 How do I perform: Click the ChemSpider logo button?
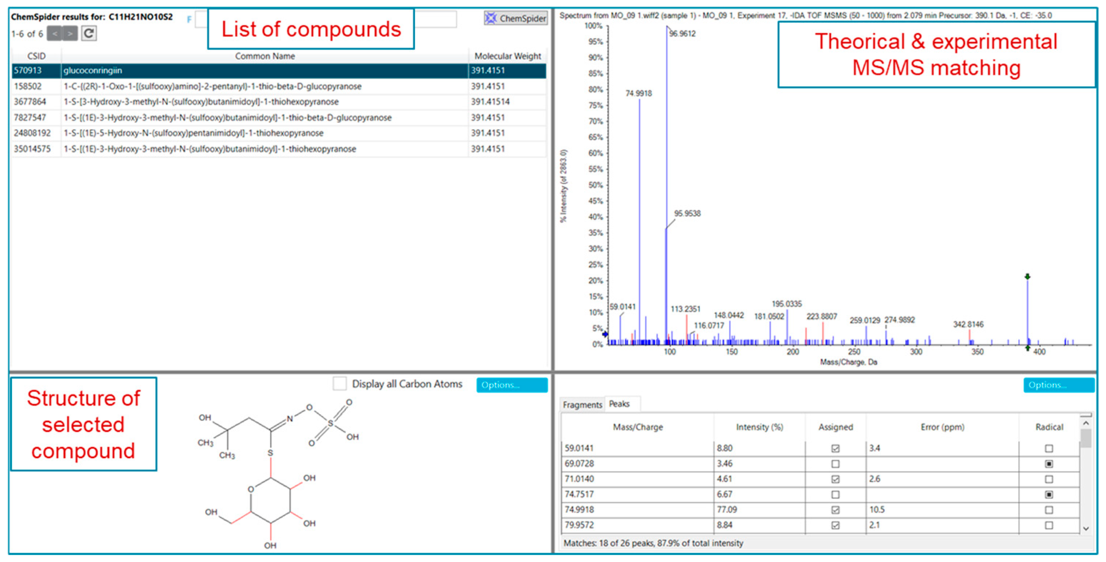tap(515, 18)
